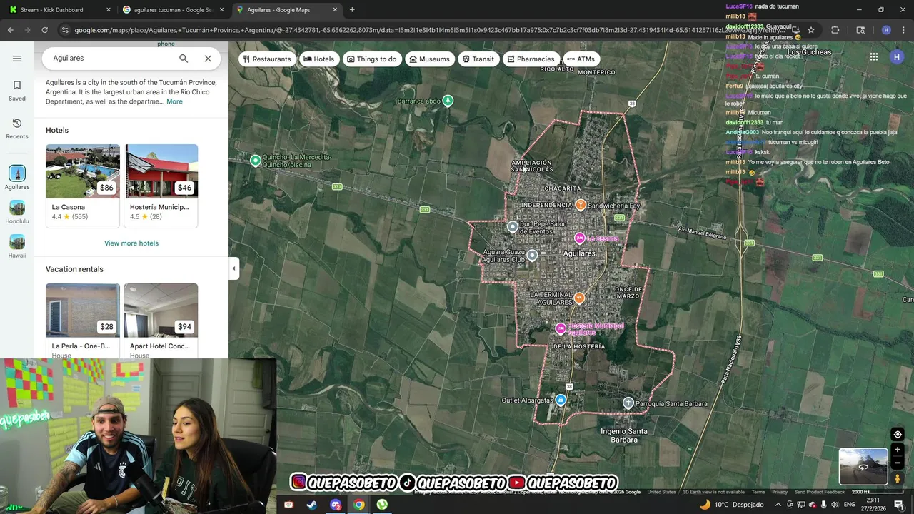The width and height of the screenshot is (914, 514).
Task: Select the Things to do chip
Action: pyautogui.click(x=371, y=59)
